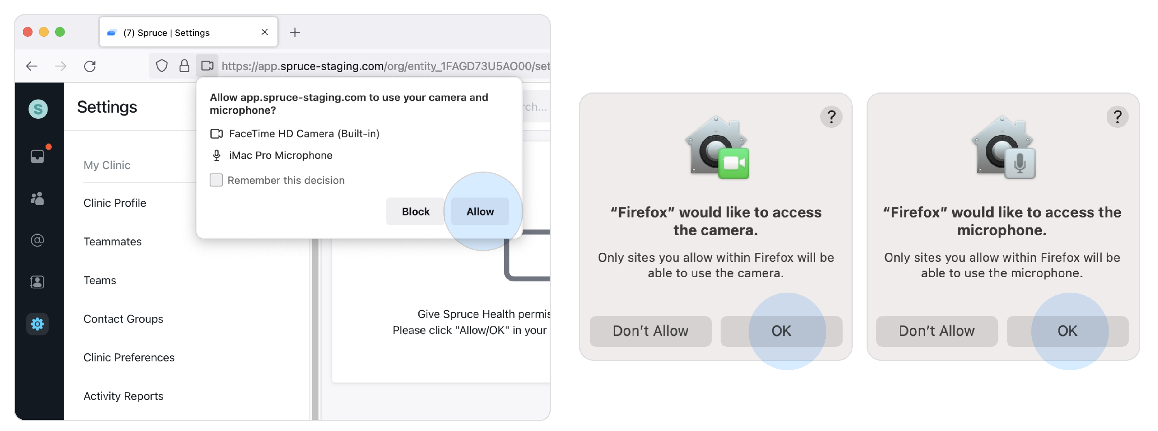Open the contact card sidebar icon

(x=37, y=282)
